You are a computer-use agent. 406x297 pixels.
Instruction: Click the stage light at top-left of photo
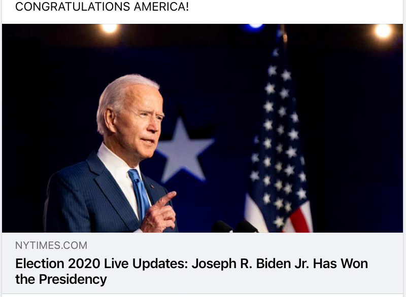point(110,28)
